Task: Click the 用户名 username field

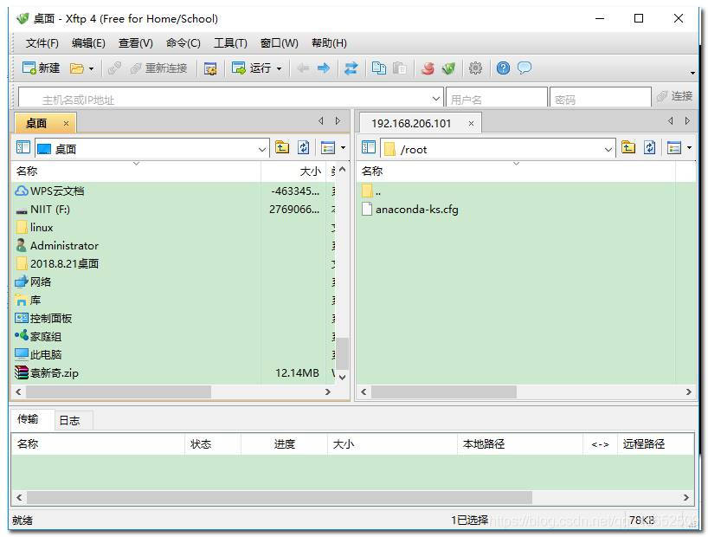Action: point(496,98)
